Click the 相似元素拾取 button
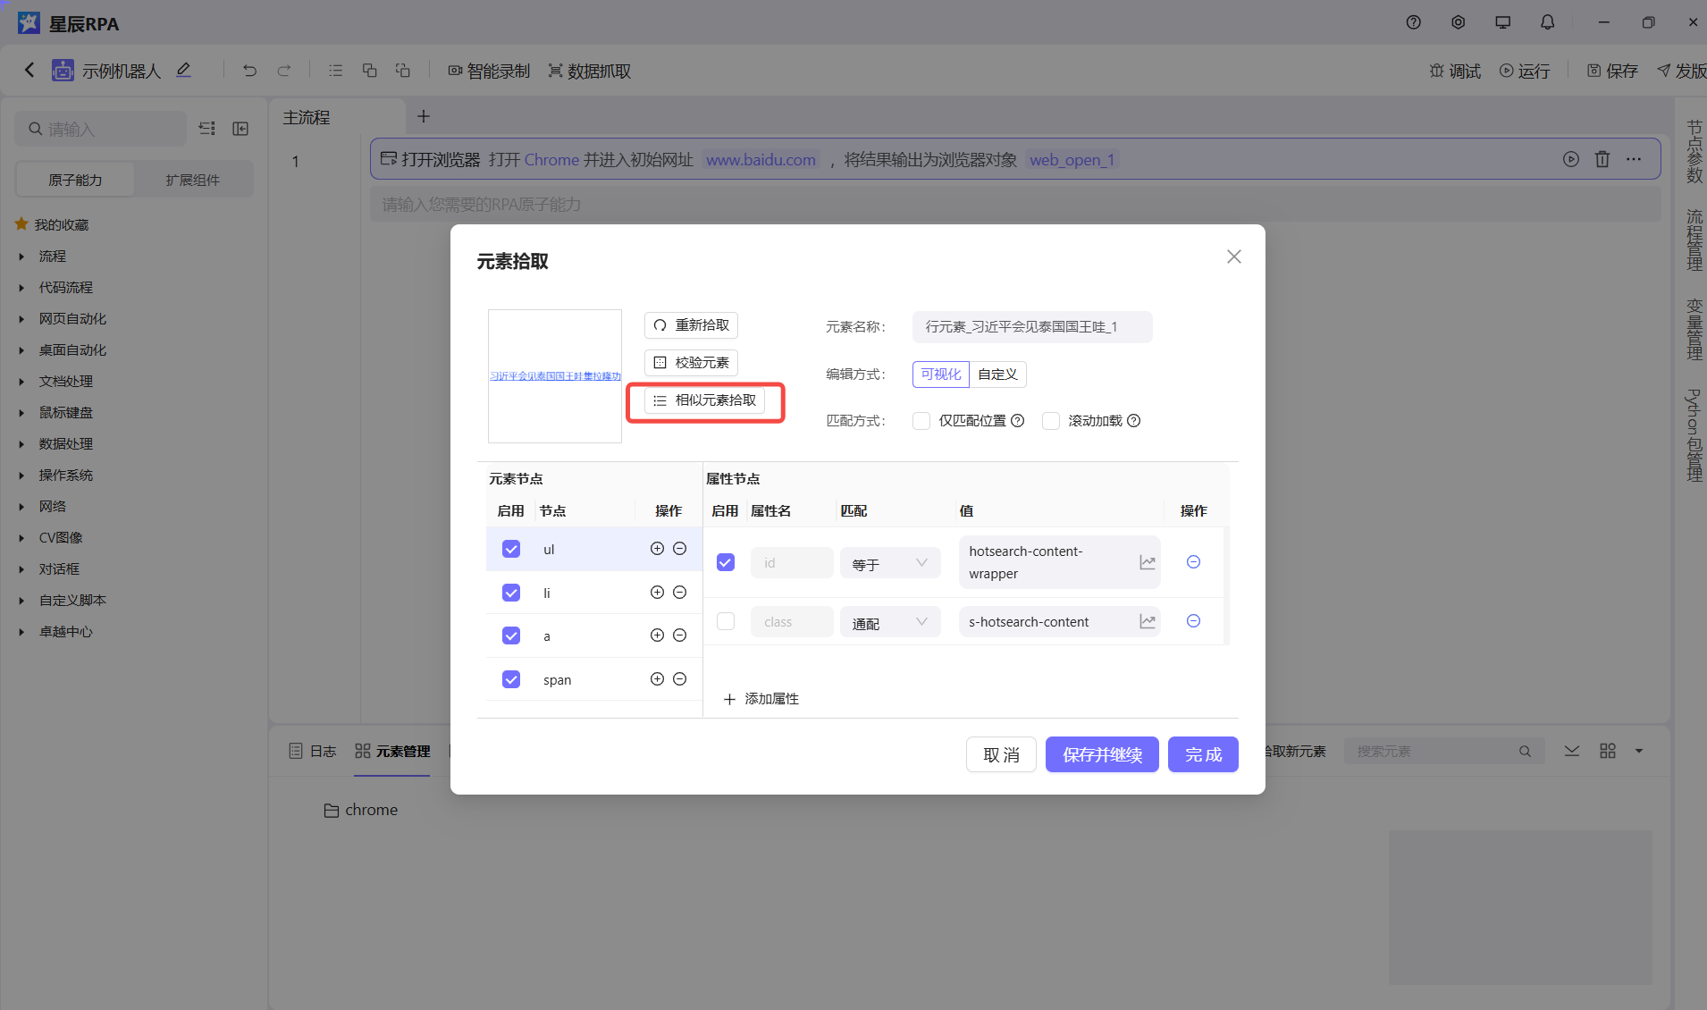Screen dimensions: 1707x1010 tap(705, 400)
